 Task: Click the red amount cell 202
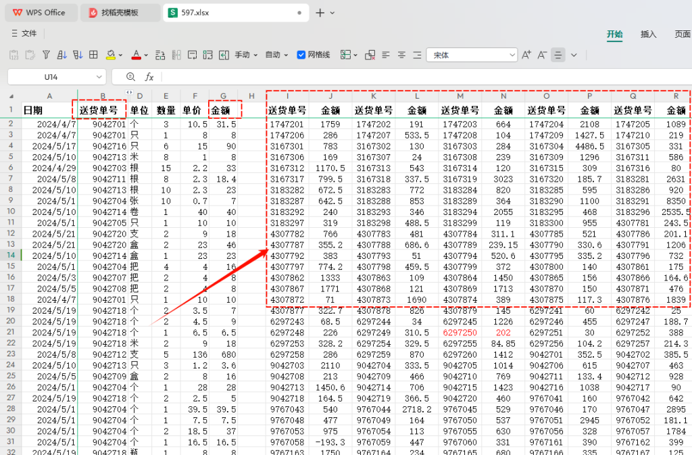click(x=503, y=333)
